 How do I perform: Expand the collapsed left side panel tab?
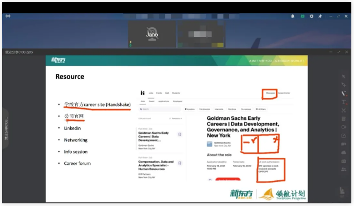coord(6,128)
